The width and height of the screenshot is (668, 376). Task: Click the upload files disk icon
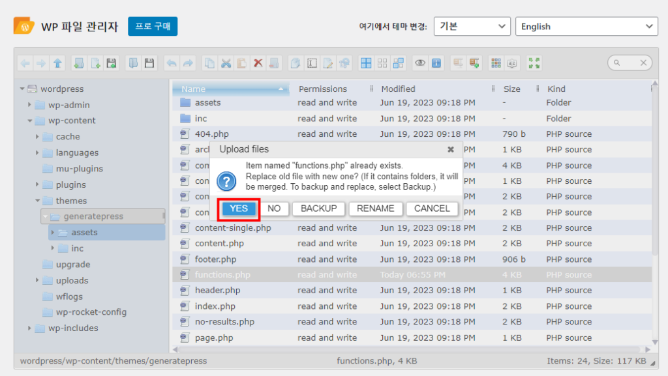(x=112, y=63)
